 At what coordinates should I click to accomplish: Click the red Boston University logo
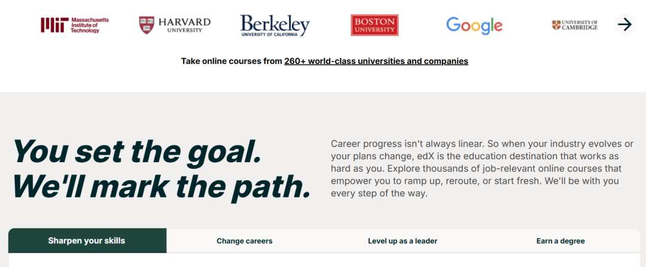[374, 25]
